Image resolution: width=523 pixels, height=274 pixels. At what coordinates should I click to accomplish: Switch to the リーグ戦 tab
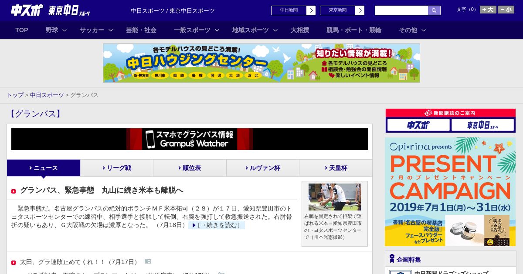pyautogui.click(x=117, y=168)
